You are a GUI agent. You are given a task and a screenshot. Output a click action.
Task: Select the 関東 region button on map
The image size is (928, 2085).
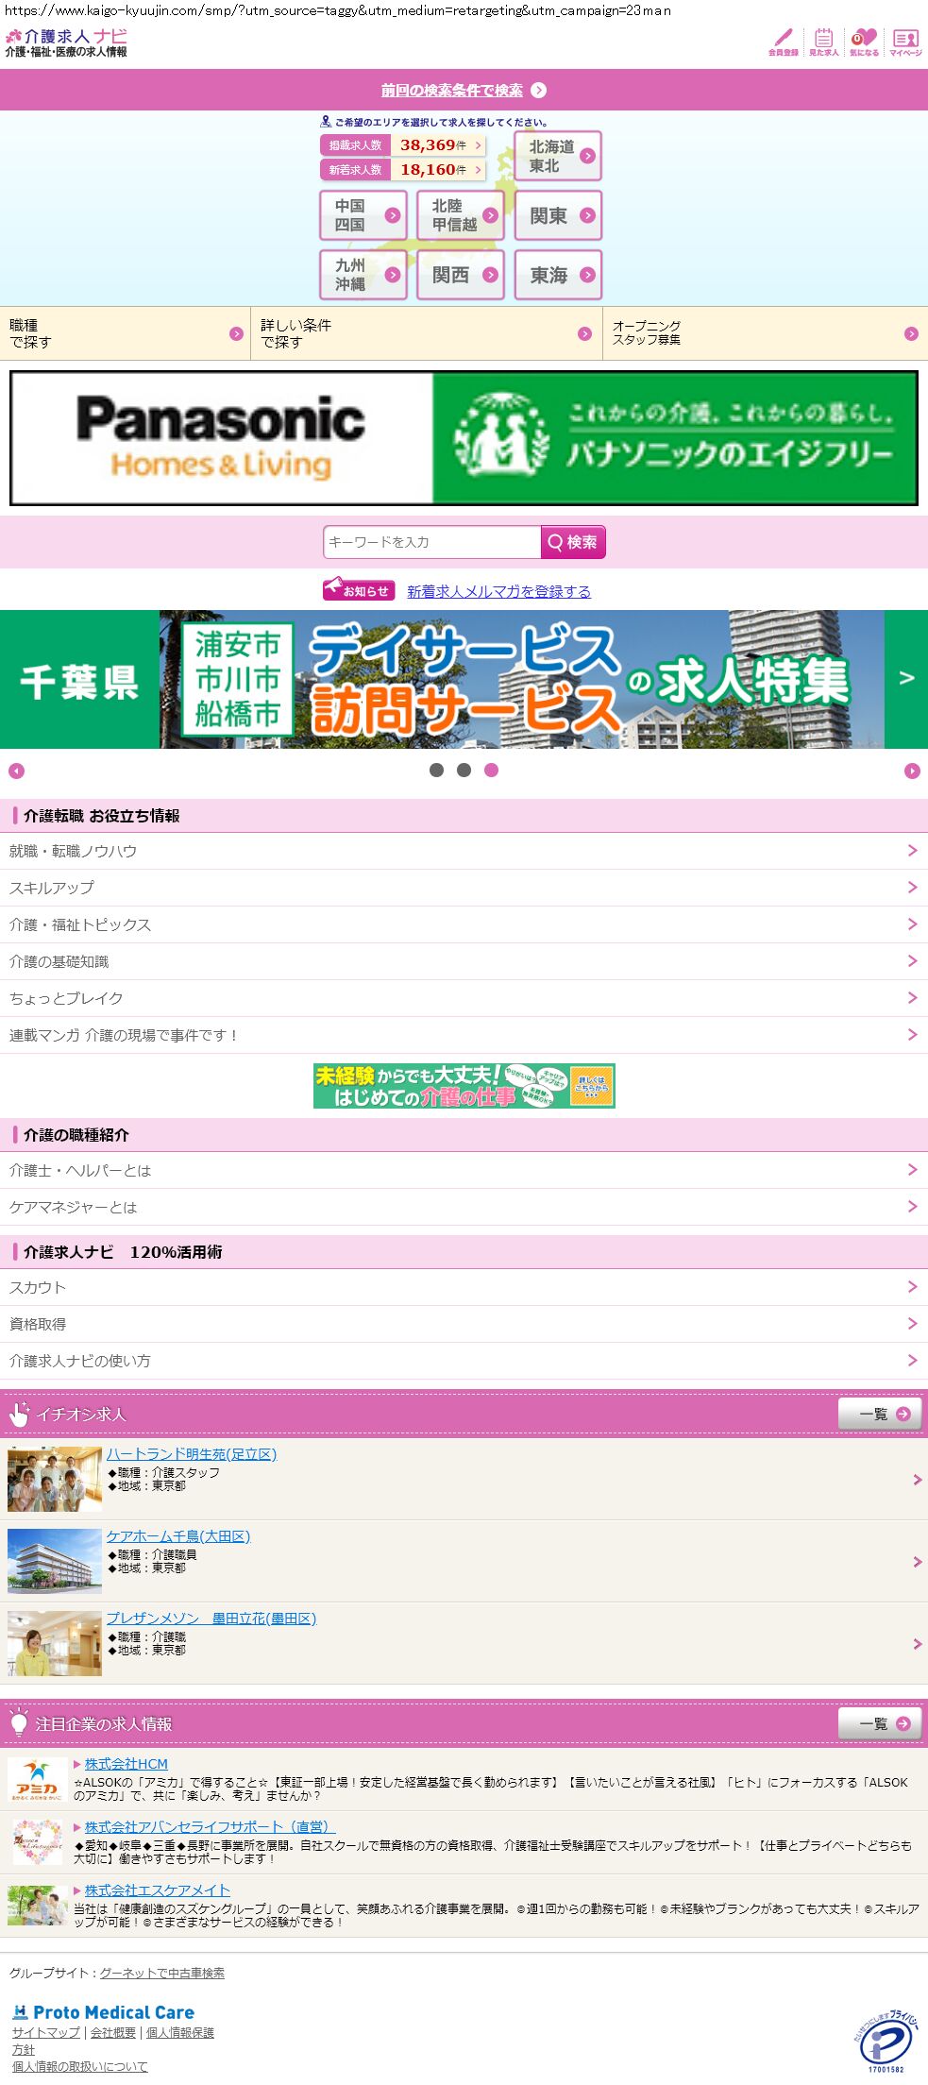coord(558,215)
